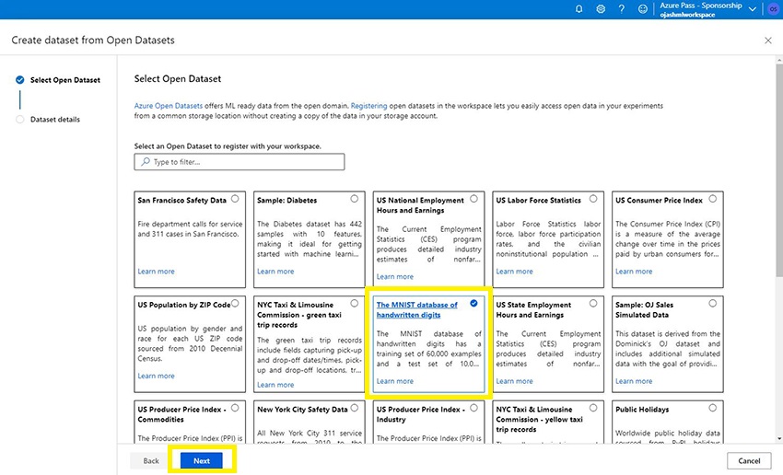Select the US Population by ZIP Code radio
The height and width of the screenshot is (475, 783).
[x=235, y=303]
